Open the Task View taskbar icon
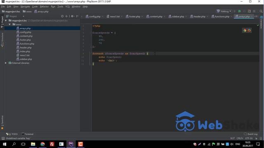This screenshot has height=148, width=264. [x=23, y=144]
